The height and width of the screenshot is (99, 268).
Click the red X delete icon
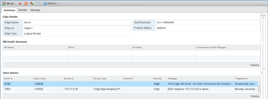pos(20,3)
